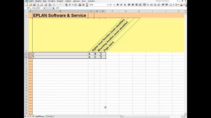Click Increase Decimal icon

point(155,5)
